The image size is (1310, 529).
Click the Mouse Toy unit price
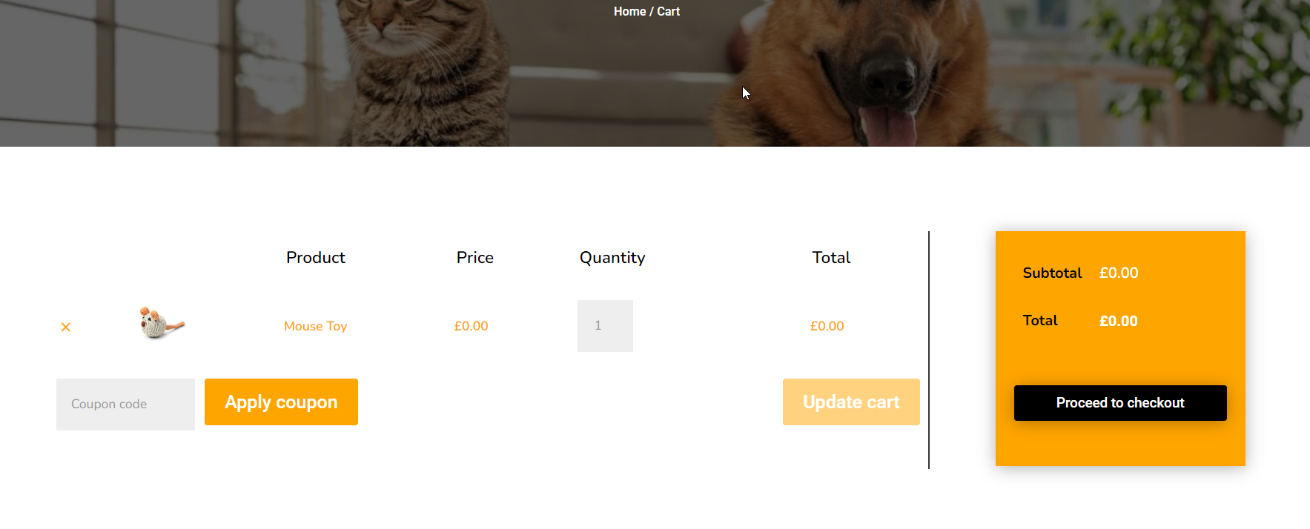[471, 326]
